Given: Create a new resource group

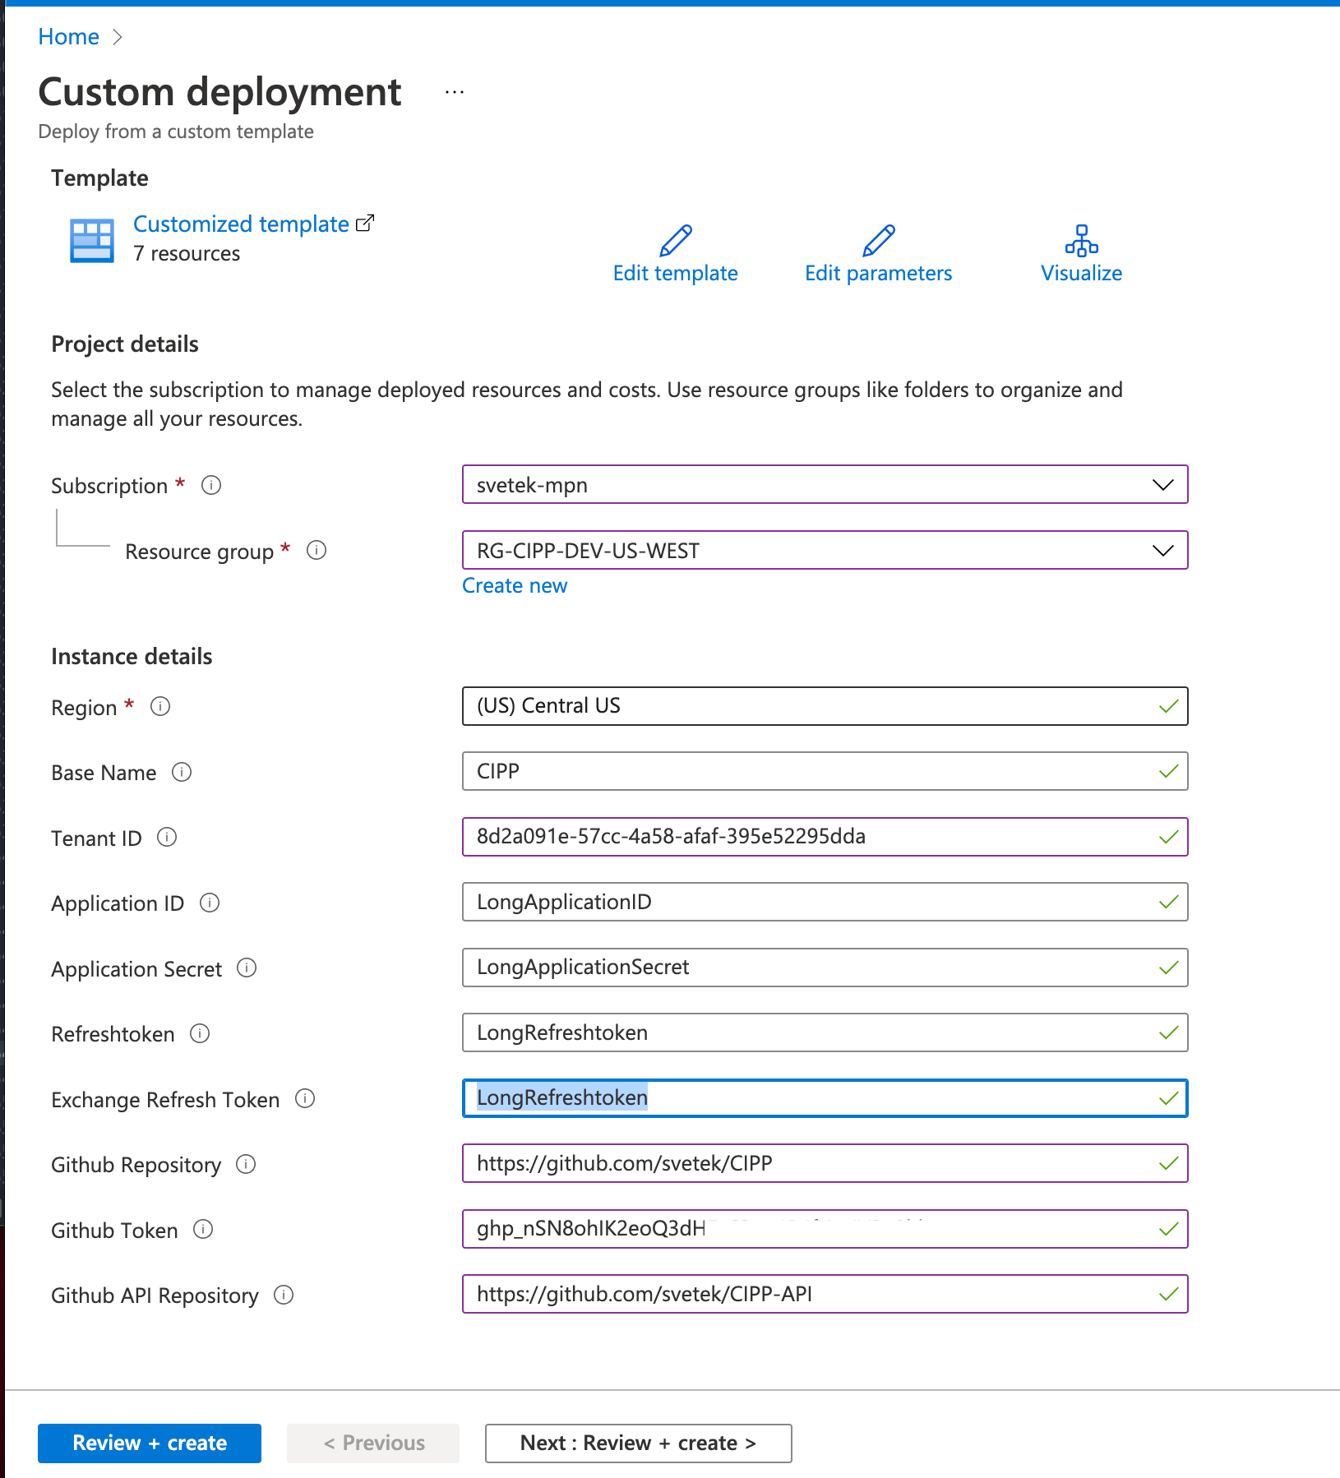Looking at the screenshot, I should tap(515, 585).
